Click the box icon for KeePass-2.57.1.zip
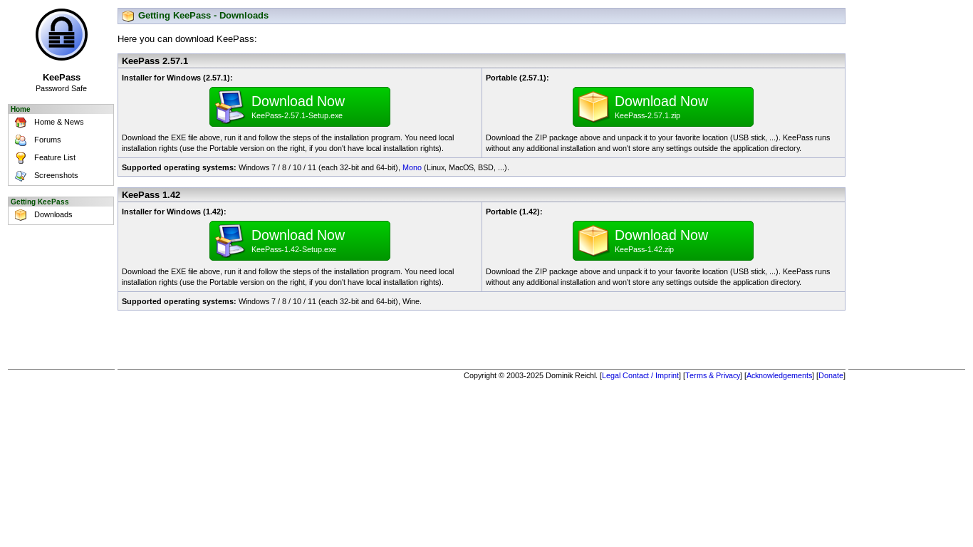This screenshot has width=973, height=547. coord(593,107)
